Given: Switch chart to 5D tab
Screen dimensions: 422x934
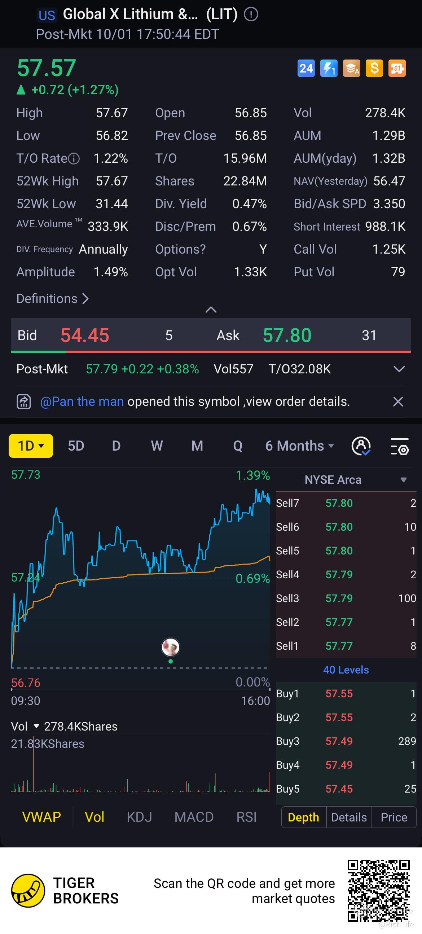Looking at the screenshot, I should pos(76,446).
